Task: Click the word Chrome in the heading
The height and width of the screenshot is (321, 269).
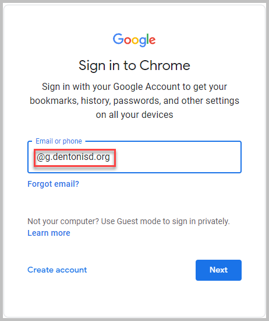Action: coord(165,65)
